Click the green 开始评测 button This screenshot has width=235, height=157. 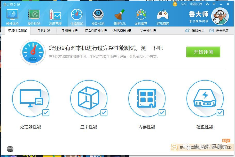(203, 52)
